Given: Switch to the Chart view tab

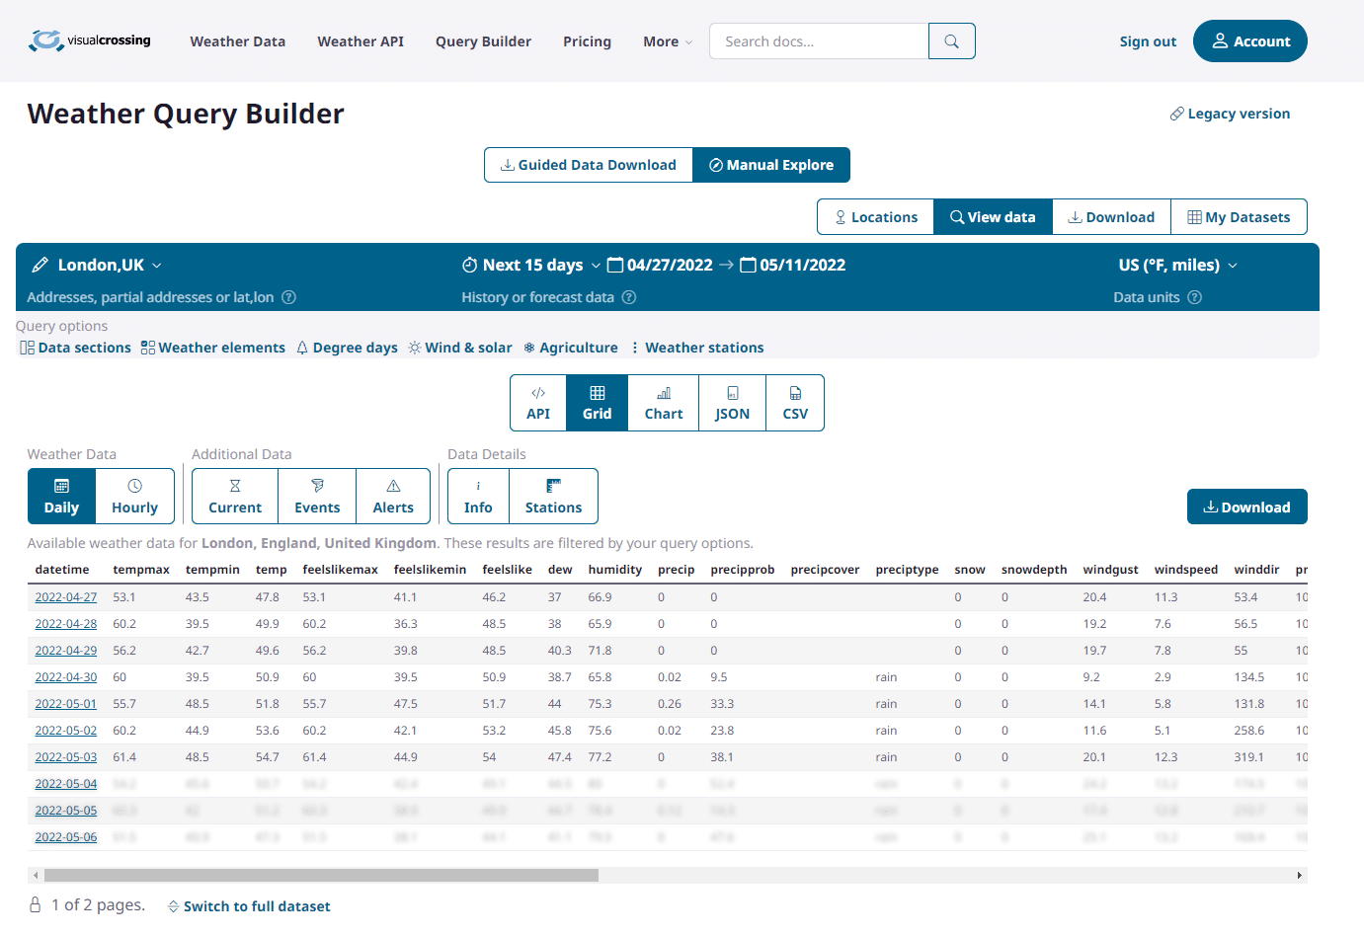Looking at the screenshot, I should [664, 403].
